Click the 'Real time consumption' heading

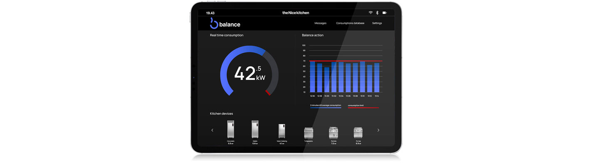click(x=227, y=35)
